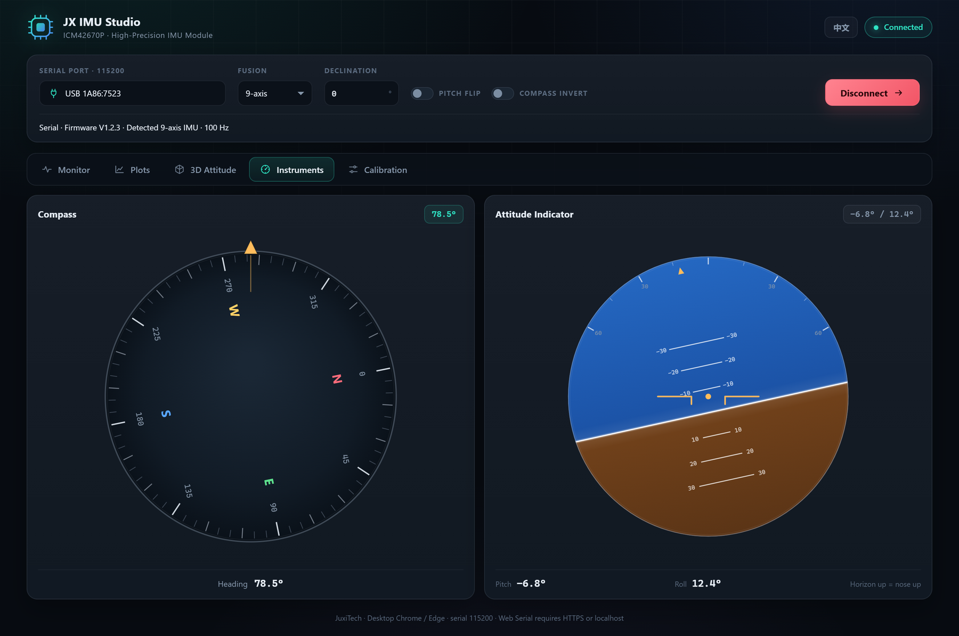Switch to the Plots tab

click(133, 170)
